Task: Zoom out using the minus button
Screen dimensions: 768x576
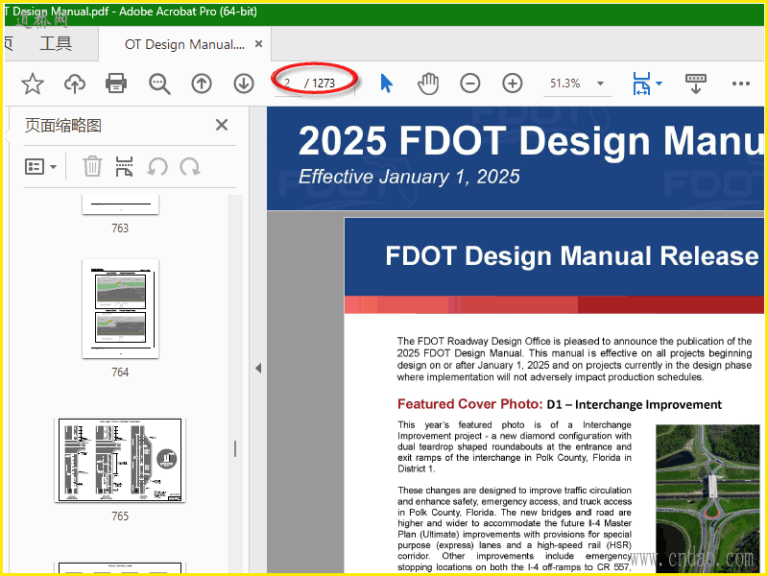Action: tap(470, 84)
